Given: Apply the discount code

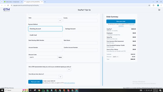Looking at the screenshot, I should (x=60, y=57).
